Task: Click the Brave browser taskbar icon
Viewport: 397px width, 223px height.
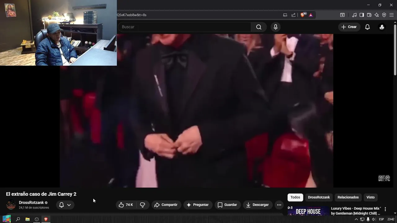Action: pos(46,219)
